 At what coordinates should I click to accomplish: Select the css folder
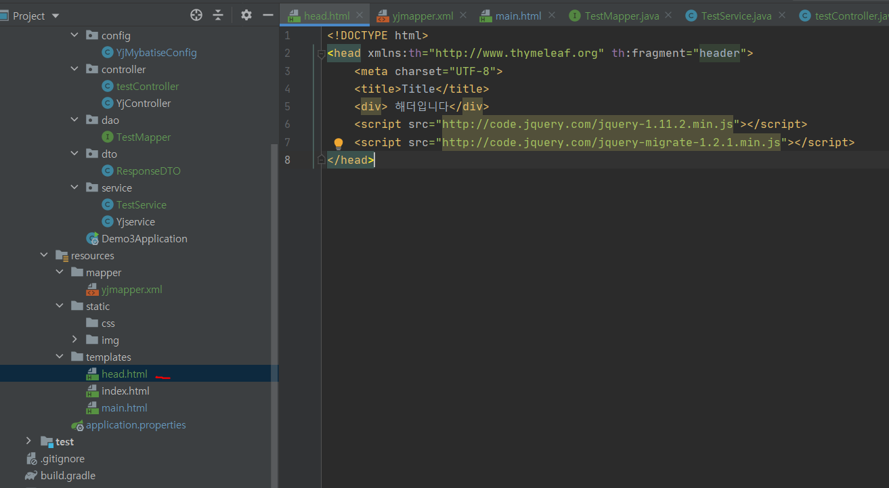coord(108,323)
